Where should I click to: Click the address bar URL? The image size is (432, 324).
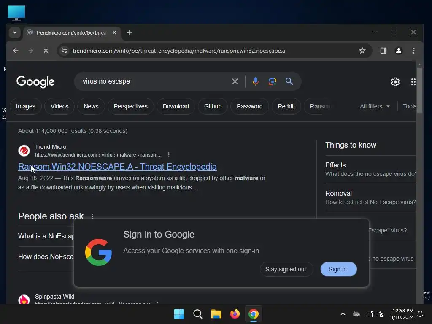coord(178,51)
